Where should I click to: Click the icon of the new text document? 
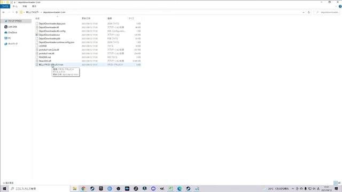pos(37,65)
